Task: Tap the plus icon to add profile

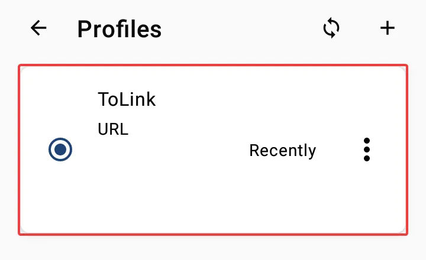Action: (x=387, y=28)
